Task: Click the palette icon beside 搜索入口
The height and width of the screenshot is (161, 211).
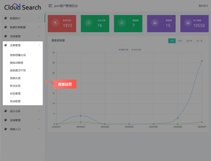Action: (6, 129)
